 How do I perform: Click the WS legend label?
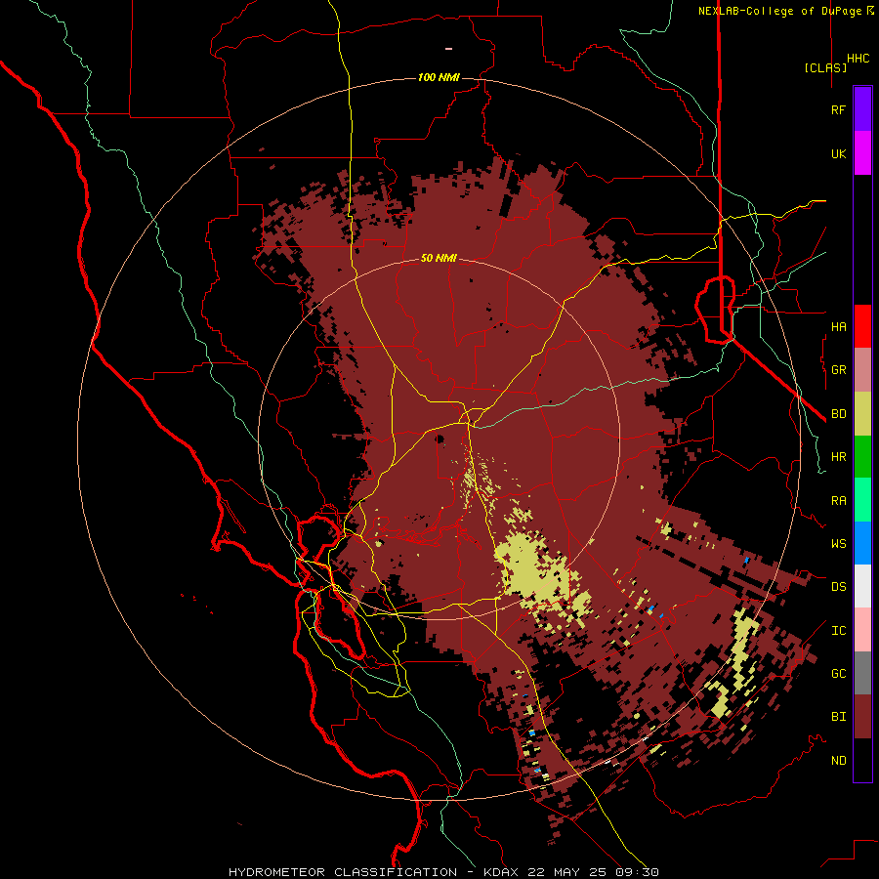pyautogui.click(x=838, y=544)
